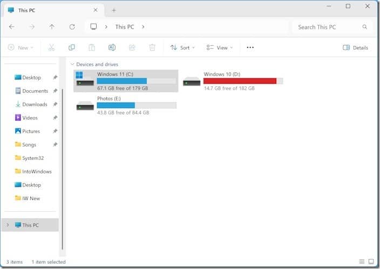The height and width of the screenshot is (269, 380).
Task: Click the Copy icon in toolbar
Action: coord(72,48)
